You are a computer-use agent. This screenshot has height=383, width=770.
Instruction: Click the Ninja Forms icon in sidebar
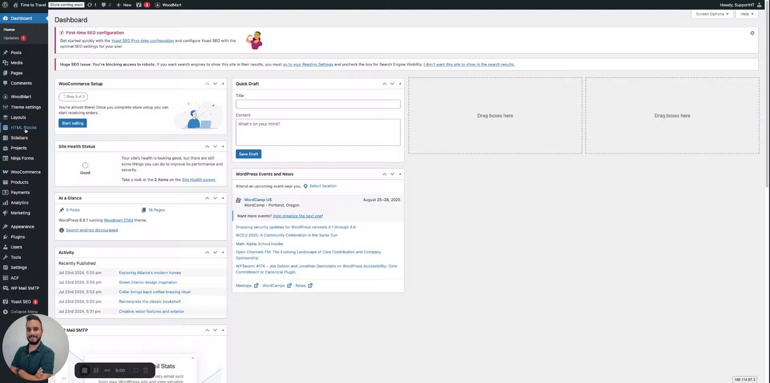pyautogui.click(x=5, y=158)
